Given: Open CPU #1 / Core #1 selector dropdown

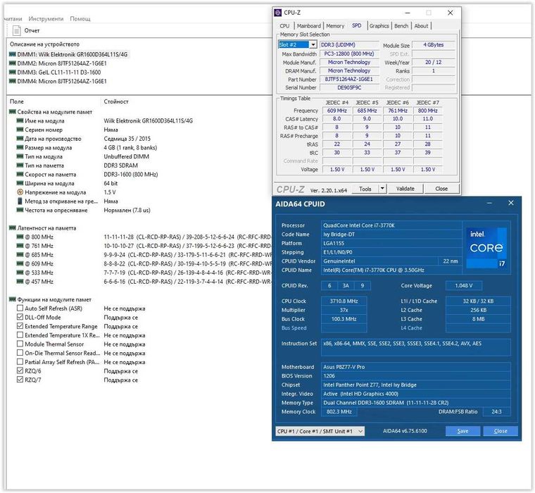Looking at the screenshot, I should coord(320,431).
